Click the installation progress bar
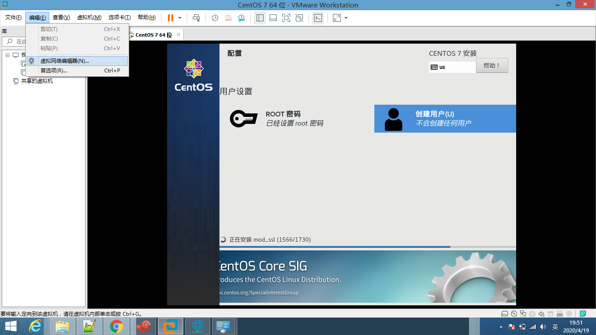 pyautogui.click(x=368, y=247)
